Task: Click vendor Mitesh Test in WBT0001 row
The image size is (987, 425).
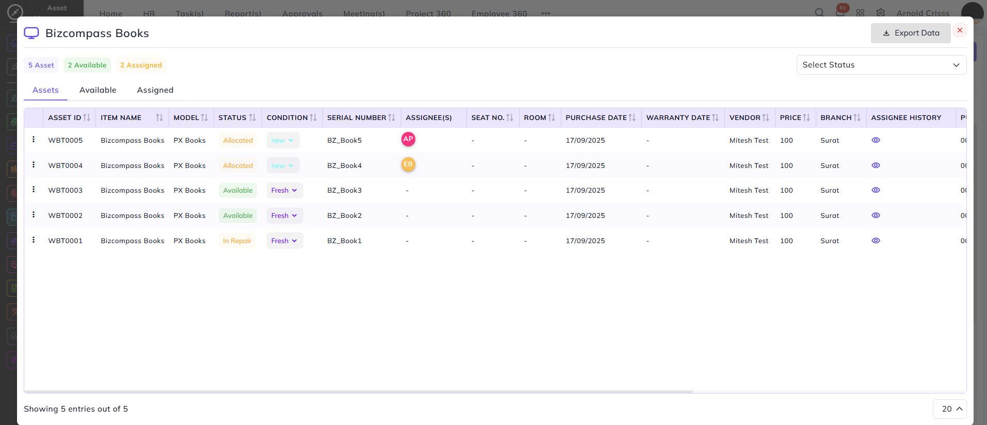Action: click(749, 241)
